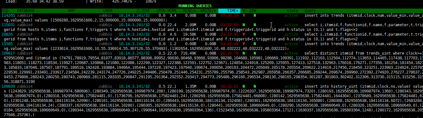The width and height of the screenshot is (423, 118).
Task: Click the RUNNING QUERIES title
Action: click(x=195, y=6)
